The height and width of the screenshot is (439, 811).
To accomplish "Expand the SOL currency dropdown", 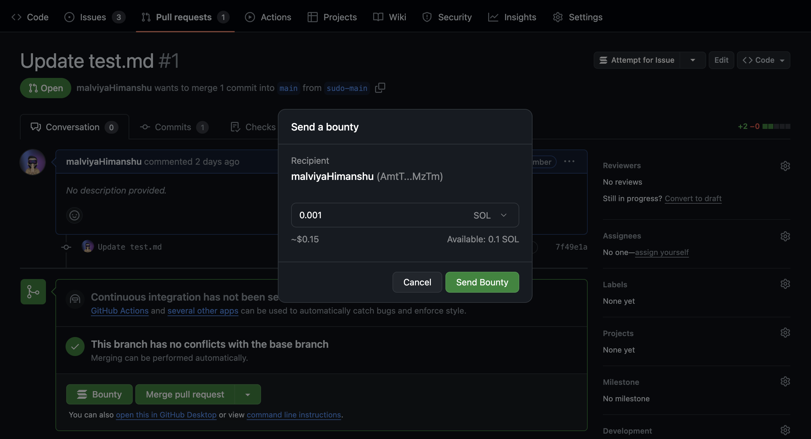I will pos(490,215).
